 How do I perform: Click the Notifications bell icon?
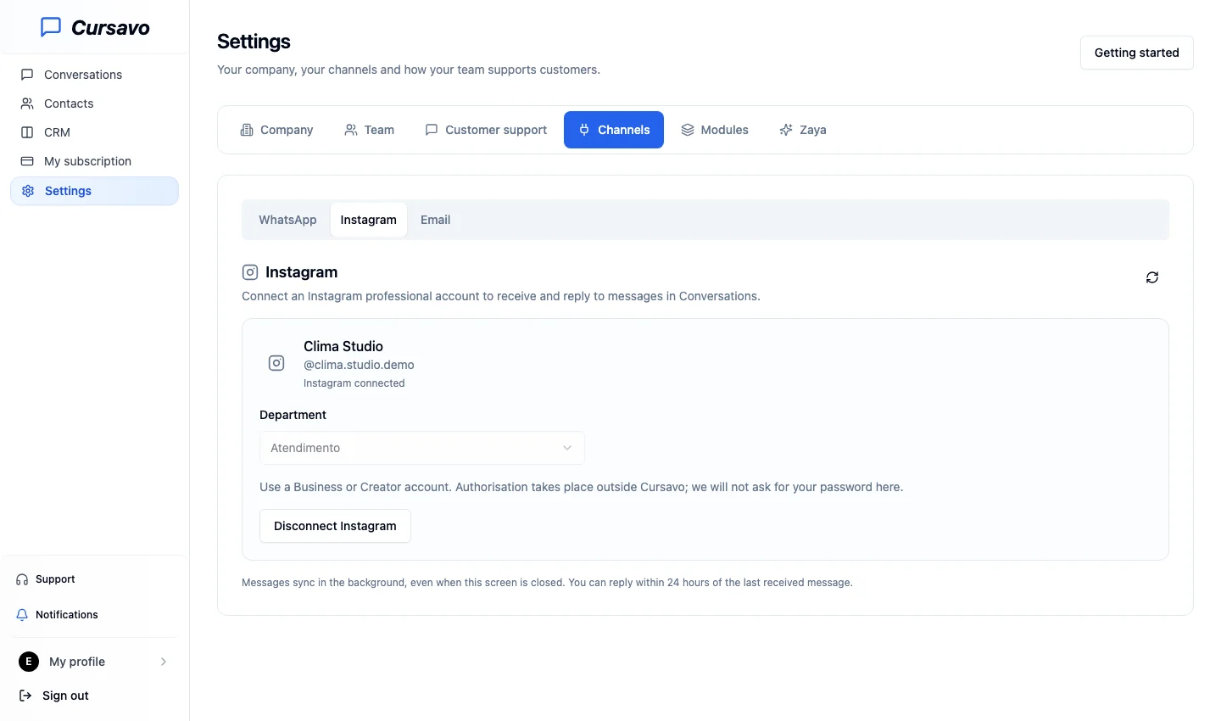[22, 615]
